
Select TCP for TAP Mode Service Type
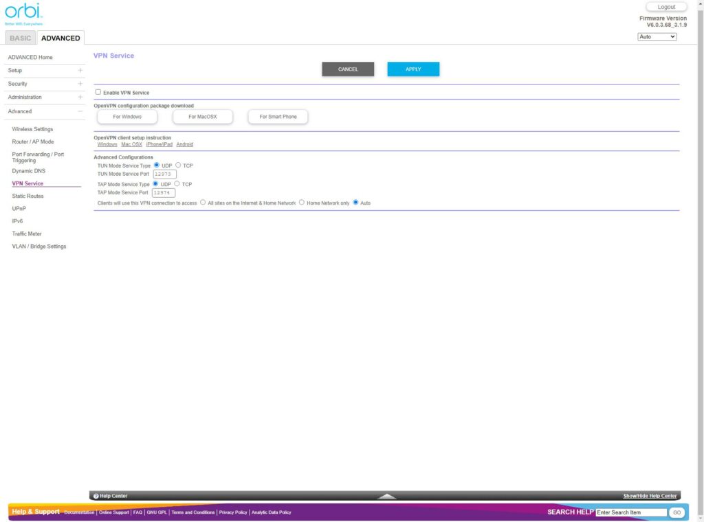(177, 184)
